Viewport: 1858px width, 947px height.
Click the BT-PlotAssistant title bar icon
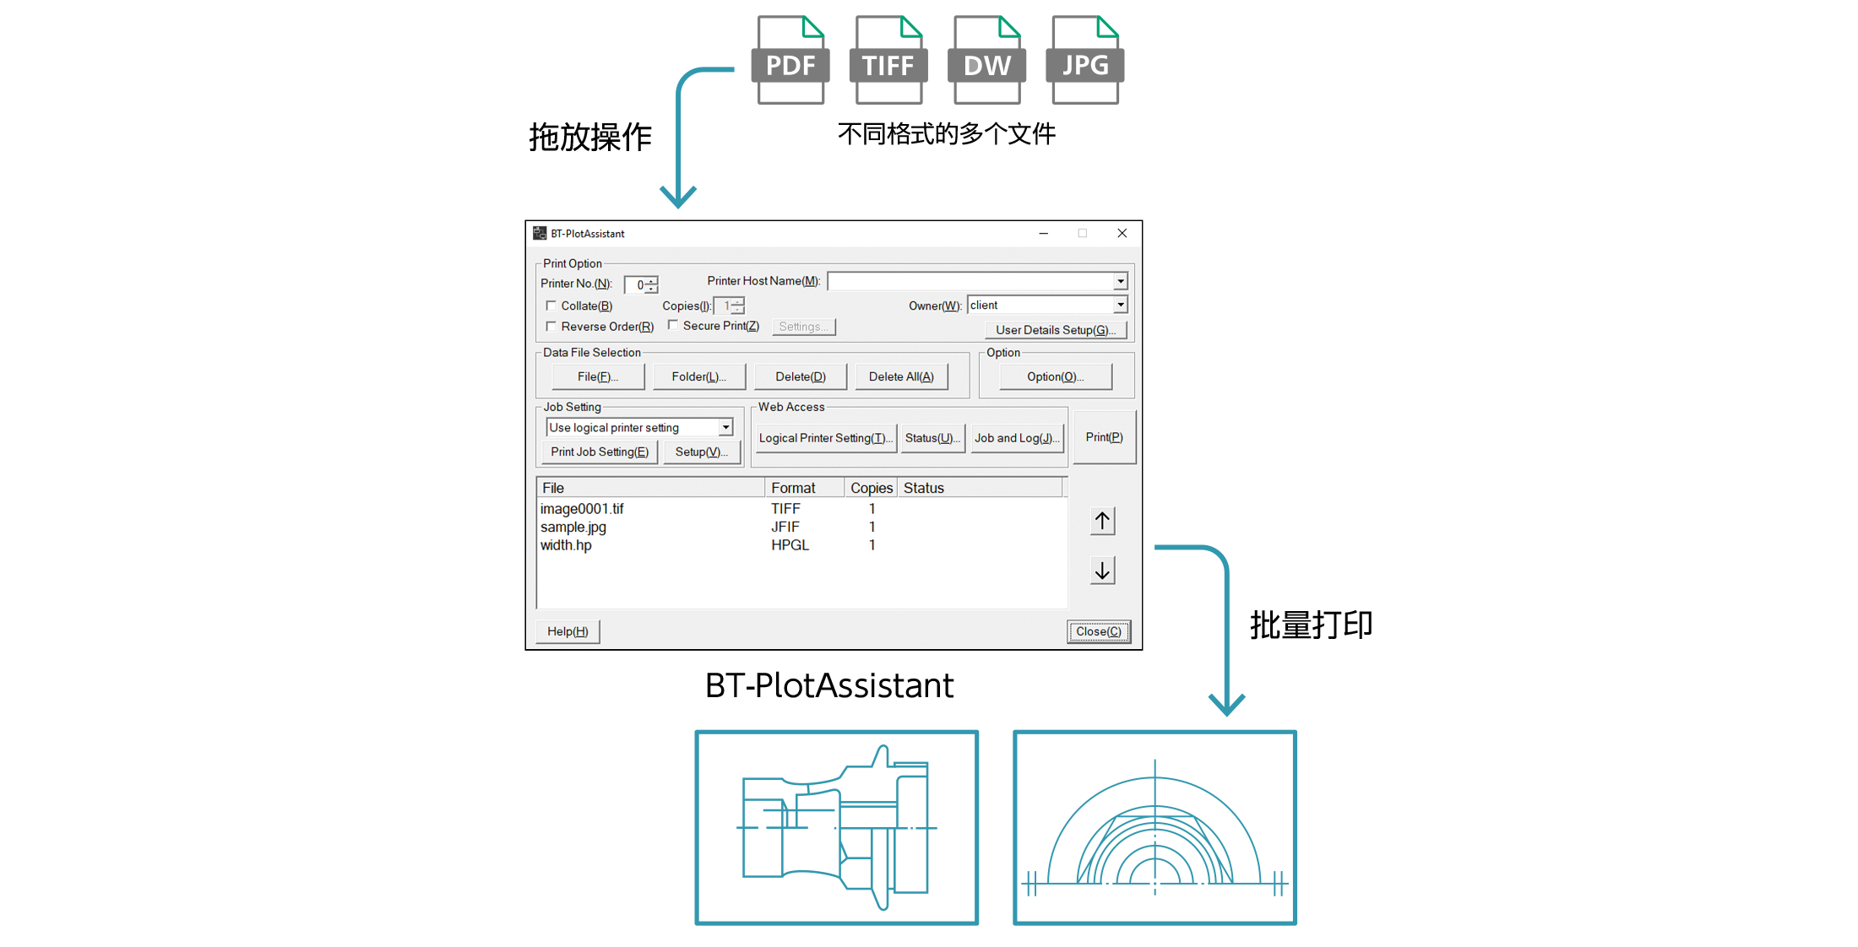click(x=540, y=234)
